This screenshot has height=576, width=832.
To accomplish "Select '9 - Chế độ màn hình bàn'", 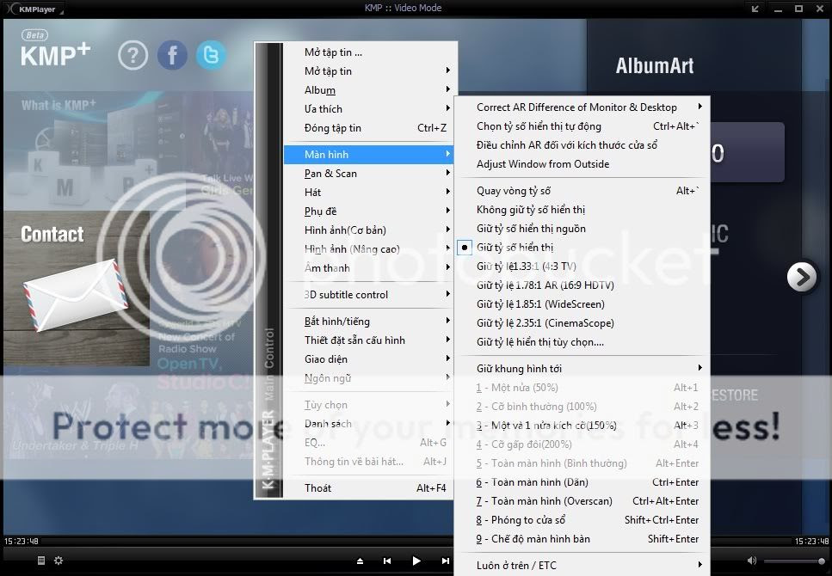I will pyautogui.click(x=583, y=539).
